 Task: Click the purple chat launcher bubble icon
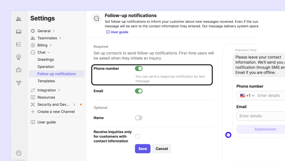coord(228,135)
